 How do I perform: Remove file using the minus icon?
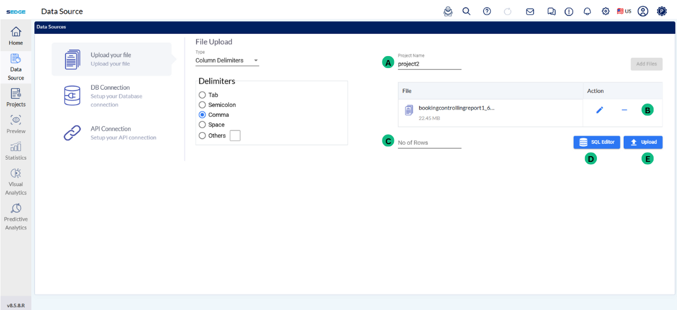(x=624, y=110)
